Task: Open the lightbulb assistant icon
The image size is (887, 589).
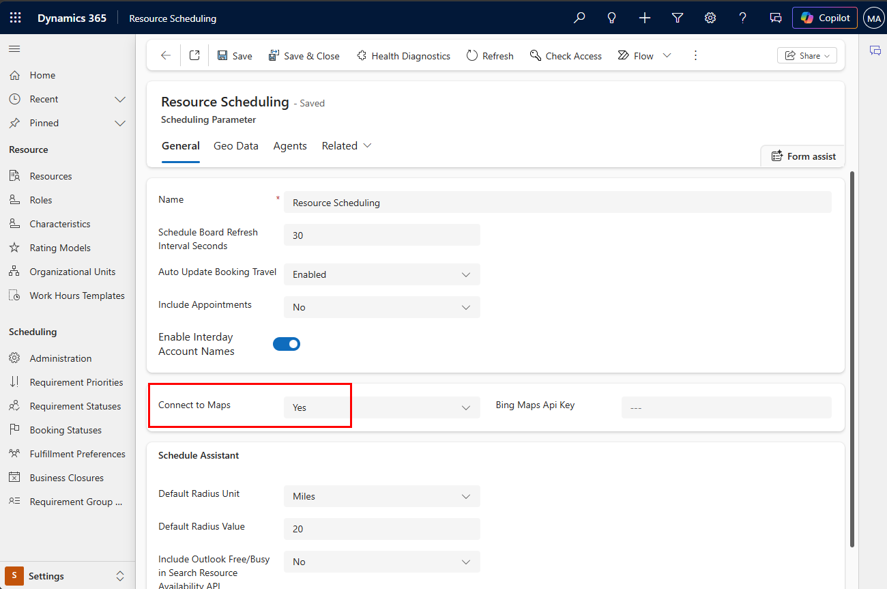Action: click(x=612, y=18)
